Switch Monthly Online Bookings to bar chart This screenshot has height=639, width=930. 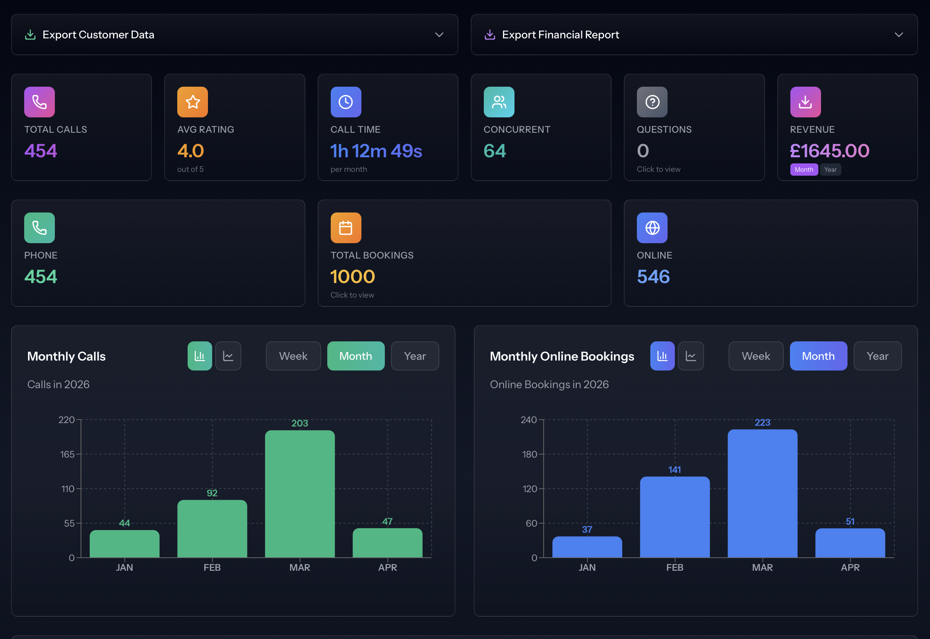coord(663,356)
